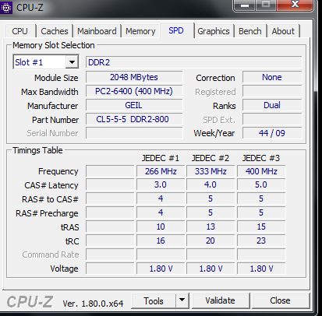The width and height of the screenshot is (322, 316).
Task: Click the empty Serial Number field
Action: click(x=134, y=133)
